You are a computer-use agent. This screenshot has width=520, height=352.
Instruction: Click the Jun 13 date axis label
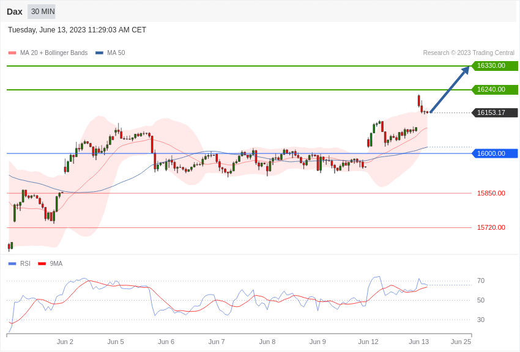click(418, 342)
